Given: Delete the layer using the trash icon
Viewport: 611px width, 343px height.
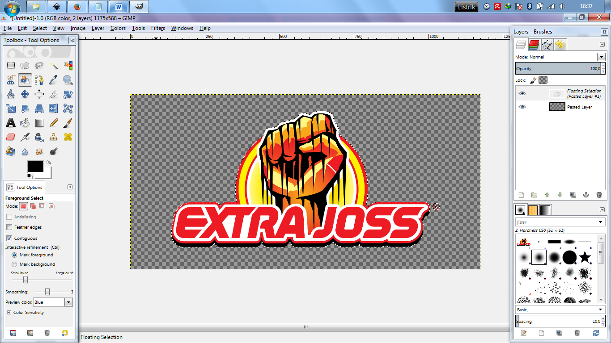Looking at the screenshot, I should (x=599, y=195).
